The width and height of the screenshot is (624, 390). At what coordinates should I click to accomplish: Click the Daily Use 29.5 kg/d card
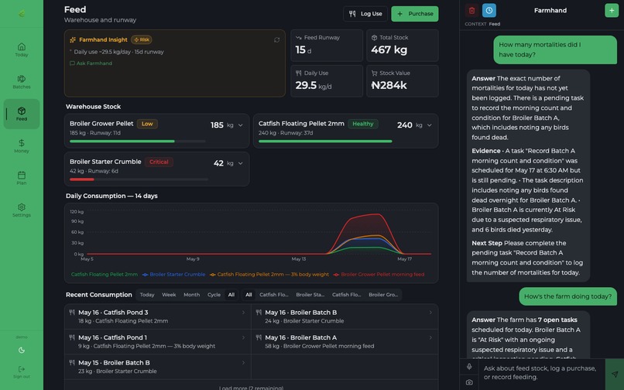(327, 80)
